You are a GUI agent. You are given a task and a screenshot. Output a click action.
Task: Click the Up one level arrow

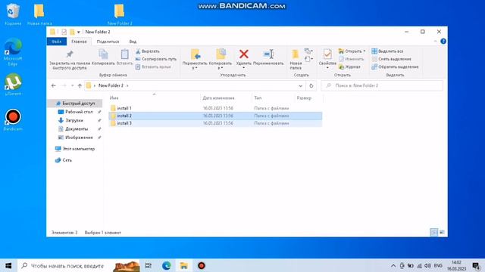pyautogui.click(x=80, y=85)
